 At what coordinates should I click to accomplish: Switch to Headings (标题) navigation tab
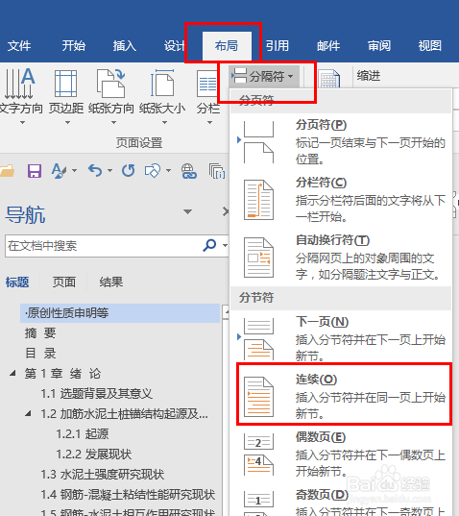coord(17,283)
